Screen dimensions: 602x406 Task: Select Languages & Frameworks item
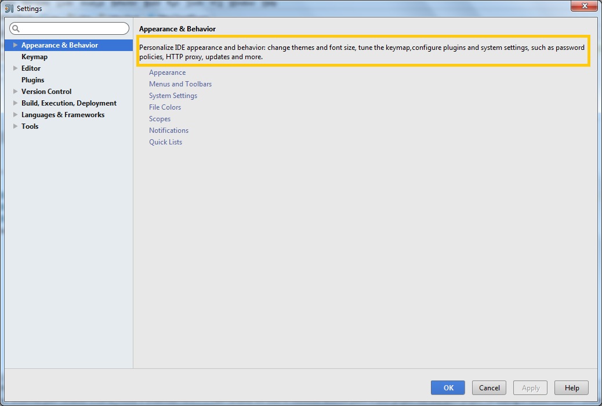pyautogui.click(x=63, y=114)
